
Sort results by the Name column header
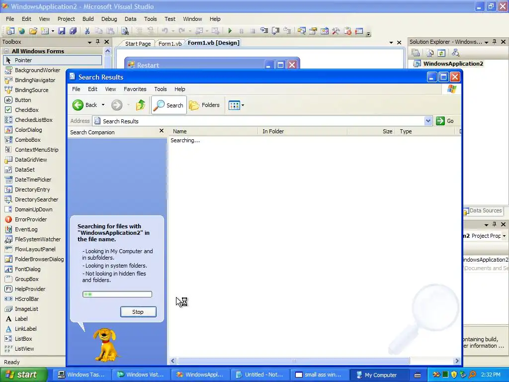214,131
